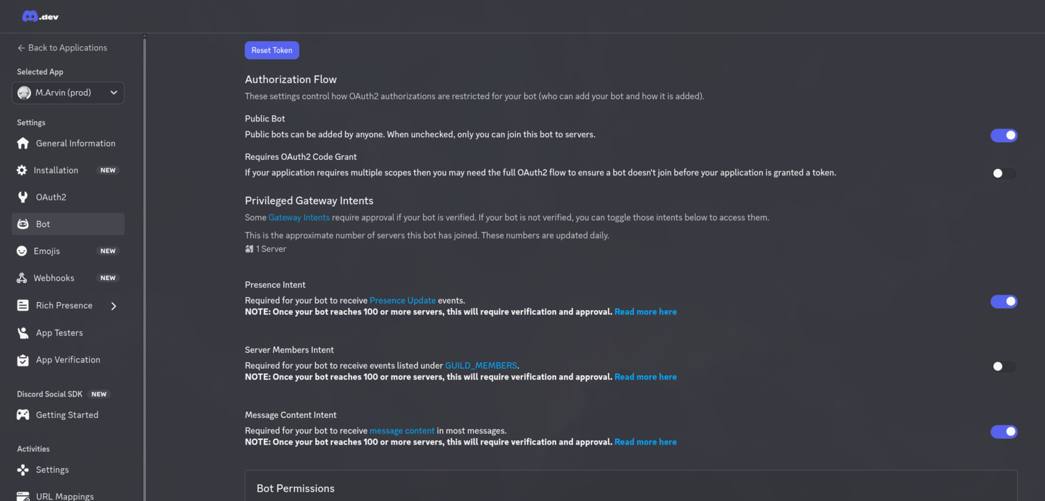Open the Getting Started page icon
The height and width of the screenshot is (501, 1045).
click(x=22, y=415)
